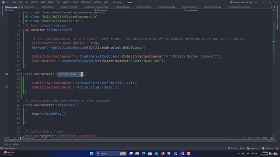Switch to the CCharacter.h tab

[x=29, y=7]
